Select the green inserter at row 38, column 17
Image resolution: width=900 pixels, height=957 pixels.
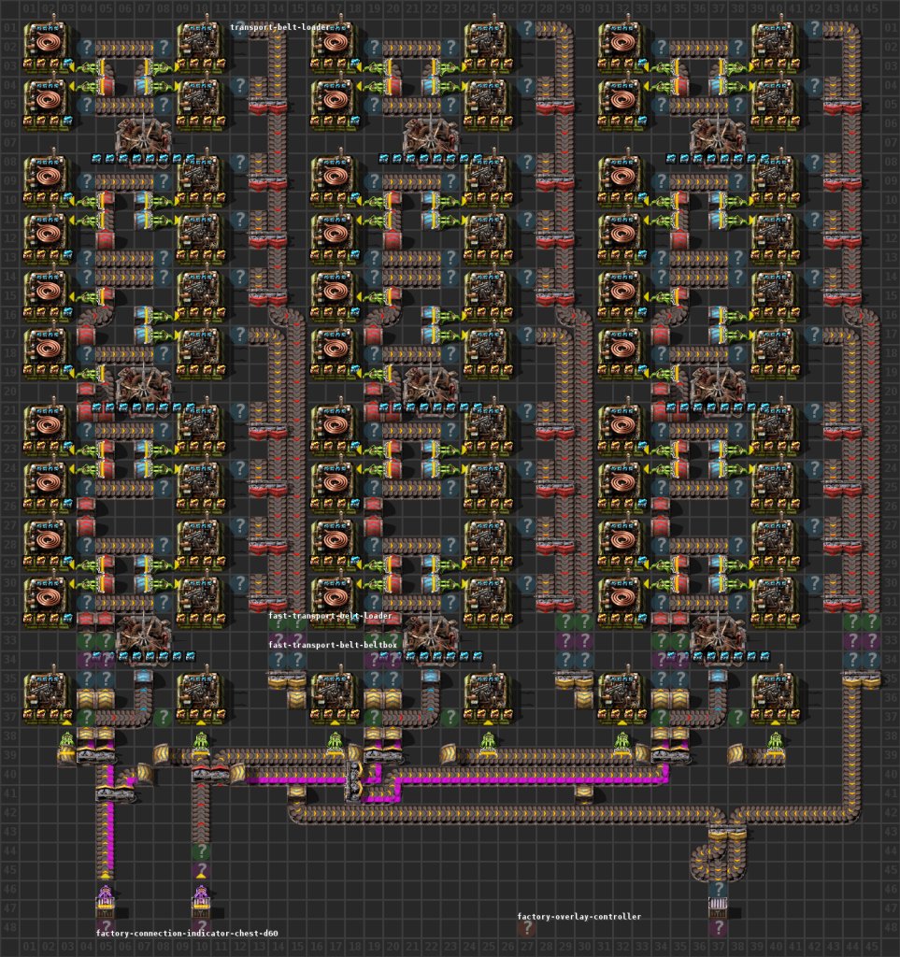click(x=335, y=740)
